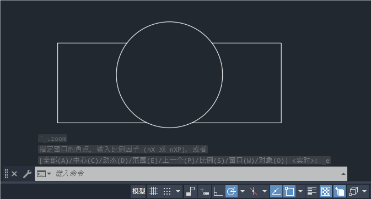Toggle snap mode dotted grid icon
The image size is (371, 199).
pos(167,191)
